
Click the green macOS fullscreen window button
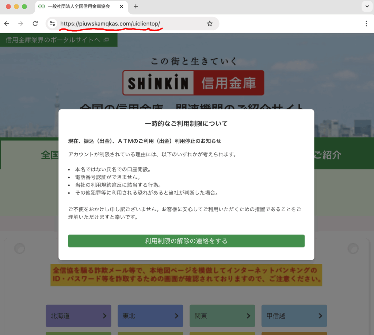tap(24, 7)
